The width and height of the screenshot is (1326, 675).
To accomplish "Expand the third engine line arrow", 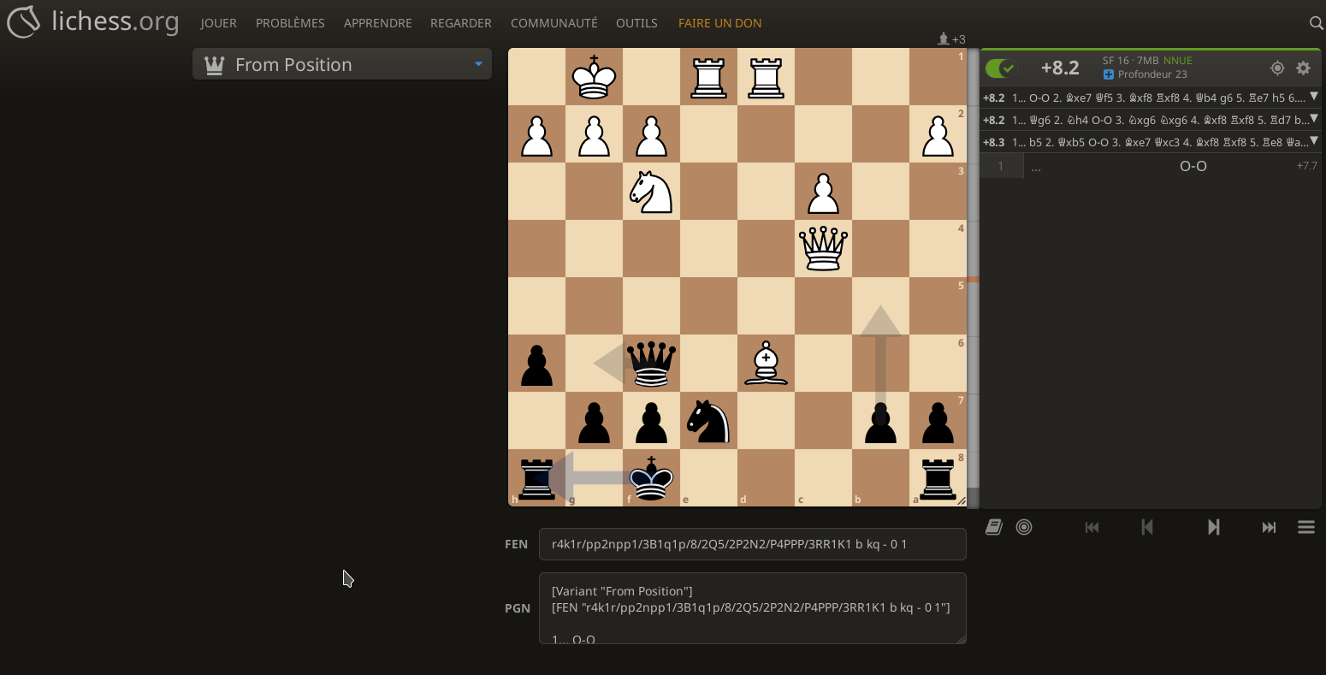I will click(1314, 142).
